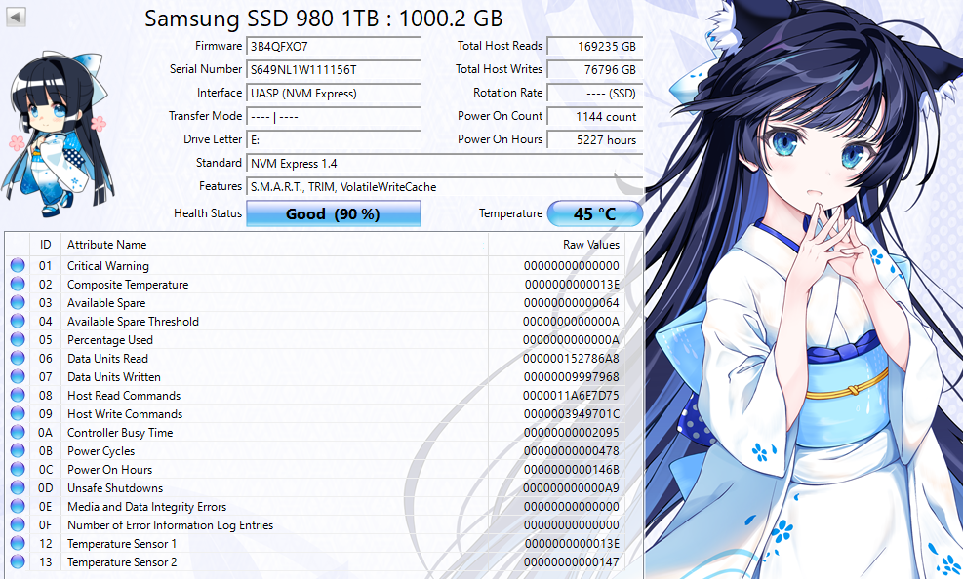Click the status orb for Data Units Written
This screenshot has width=963, height=579.
click(18, 376)
